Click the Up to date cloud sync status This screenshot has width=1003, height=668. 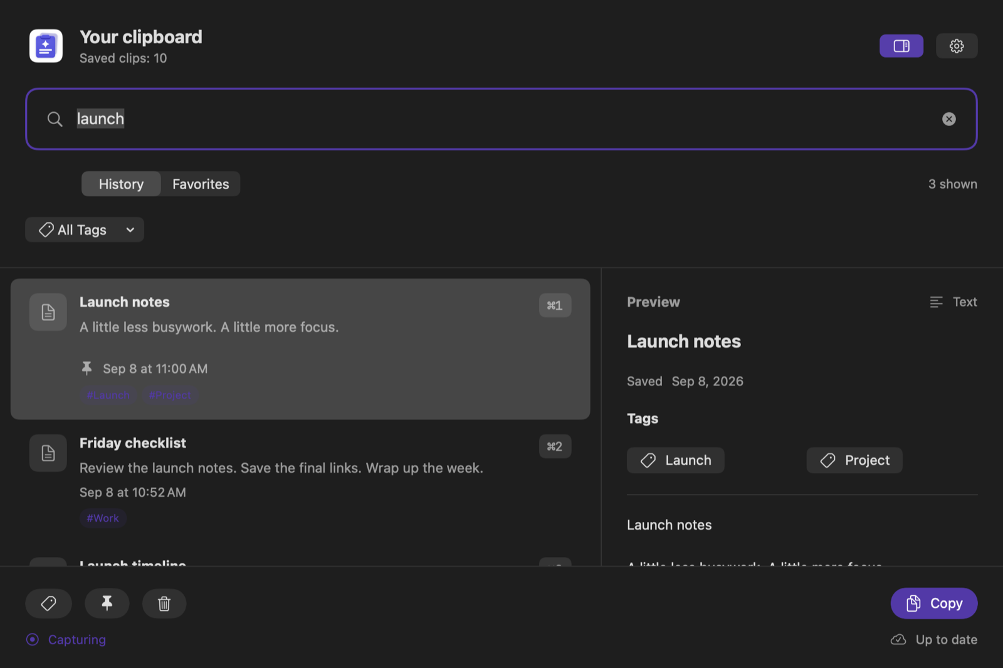934,640
